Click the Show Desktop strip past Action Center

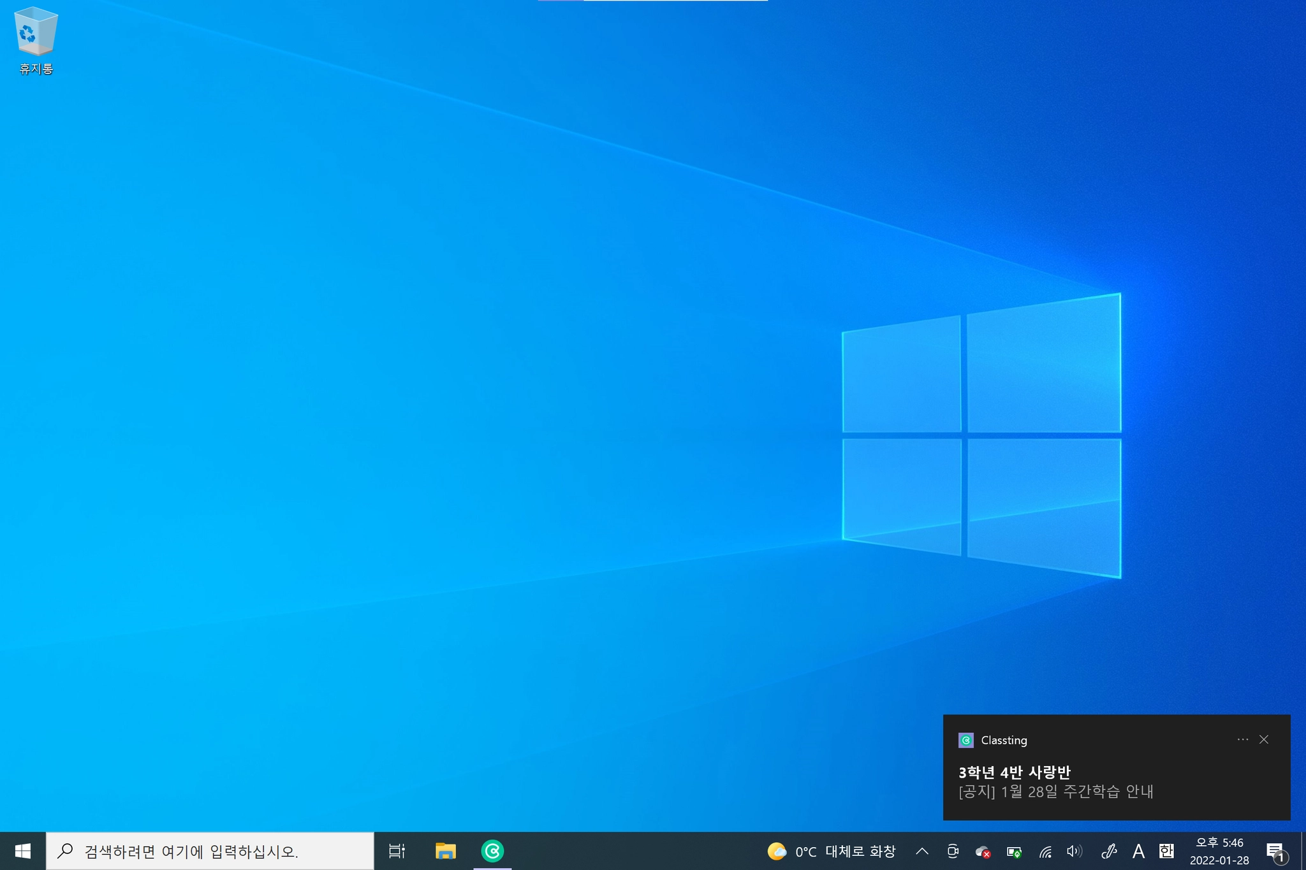coord(1303,852)
